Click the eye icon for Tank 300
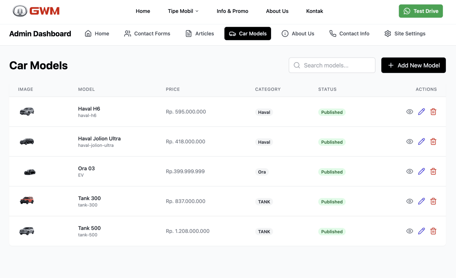The image size is (456, 278). point(409,201)
